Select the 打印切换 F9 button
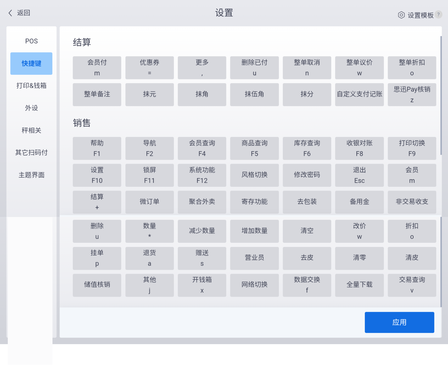This screenshot has width=448, height=365. pos(412,148)
